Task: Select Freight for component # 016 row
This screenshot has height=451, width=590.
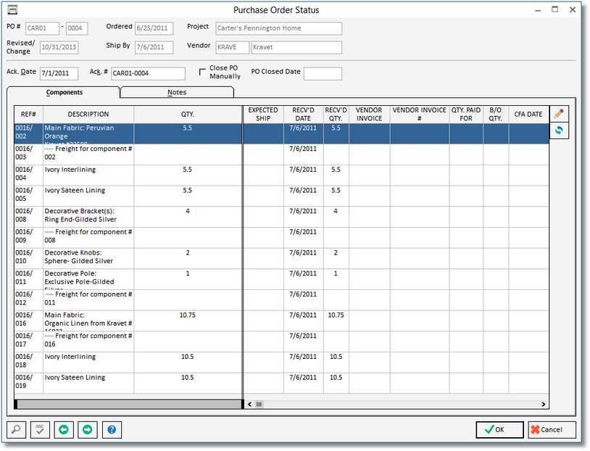Action: point(281,342)
